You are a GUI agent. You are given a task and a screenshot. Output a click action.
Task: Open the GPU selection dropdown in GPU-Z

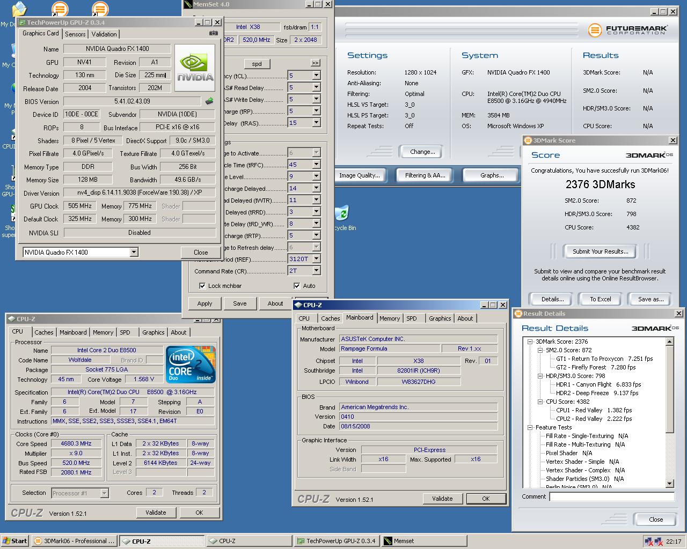[x=134, y=252]
